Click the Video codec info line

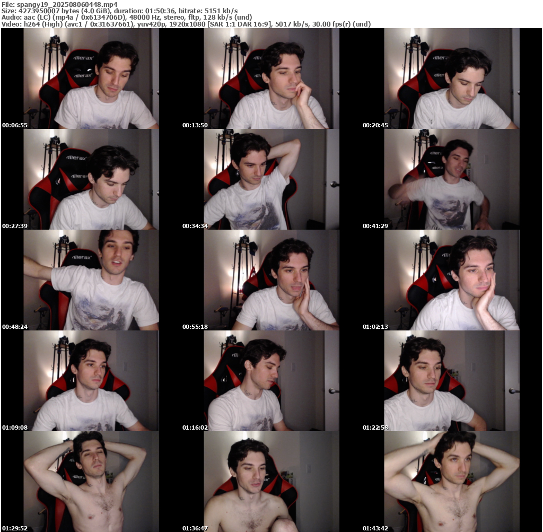pyautogui.click(x=186, y=24)
